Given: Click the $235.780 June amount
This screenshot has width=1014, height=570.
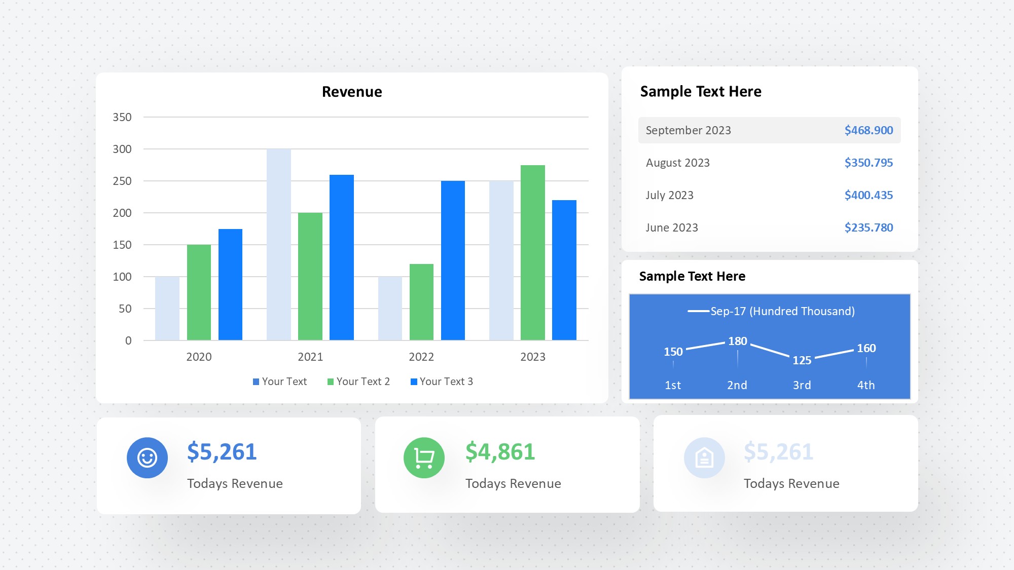Looking at the screenshot, I should click(868, 227).
